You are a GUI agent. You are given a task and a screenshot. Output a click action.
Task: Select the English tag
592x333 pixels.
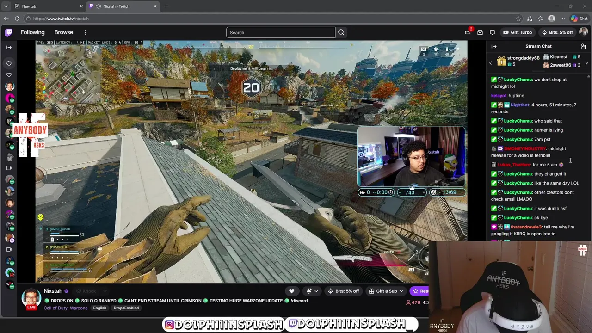point(99,308)
